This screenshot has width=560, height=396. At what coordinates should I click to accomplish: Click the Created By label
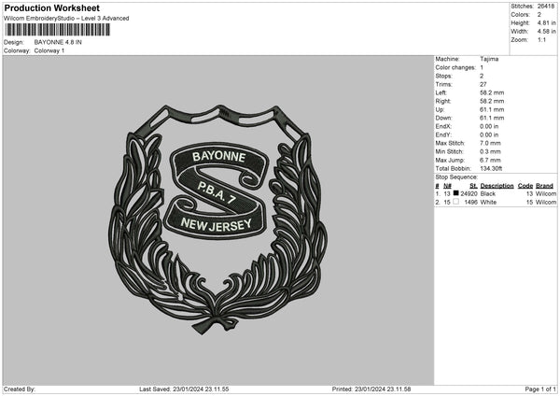20,389
